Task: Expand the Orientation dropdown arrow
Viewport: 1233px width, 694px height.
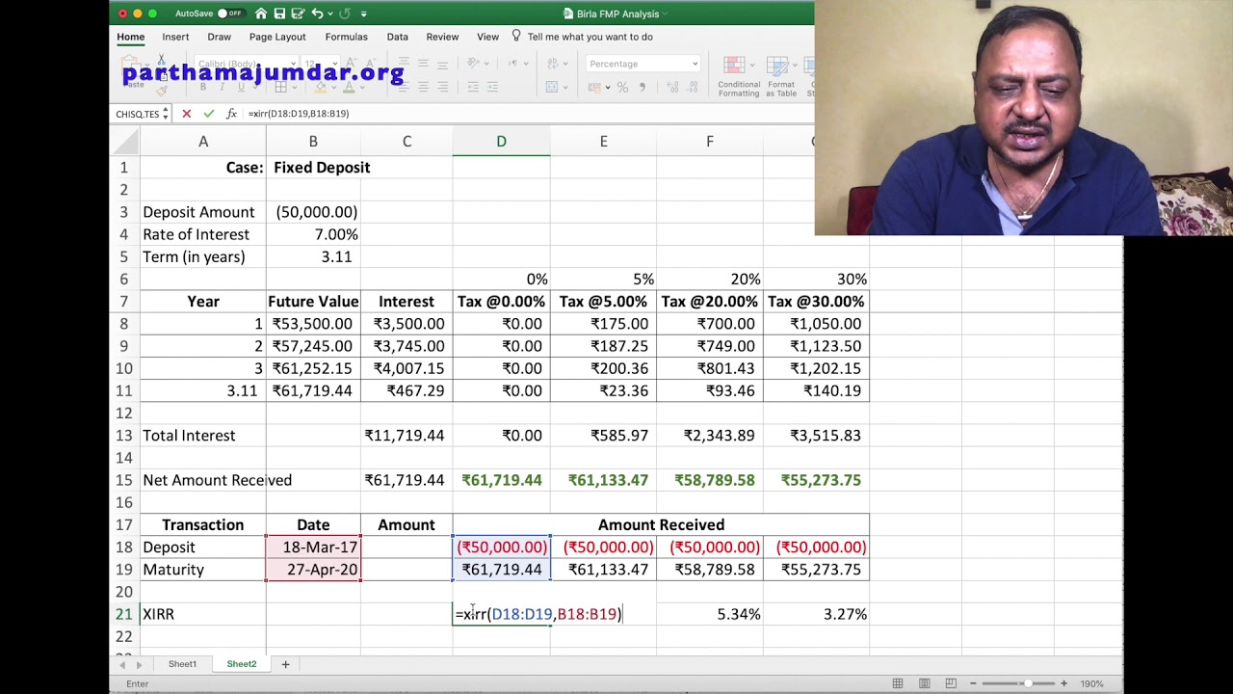Action: coord(486,64)
